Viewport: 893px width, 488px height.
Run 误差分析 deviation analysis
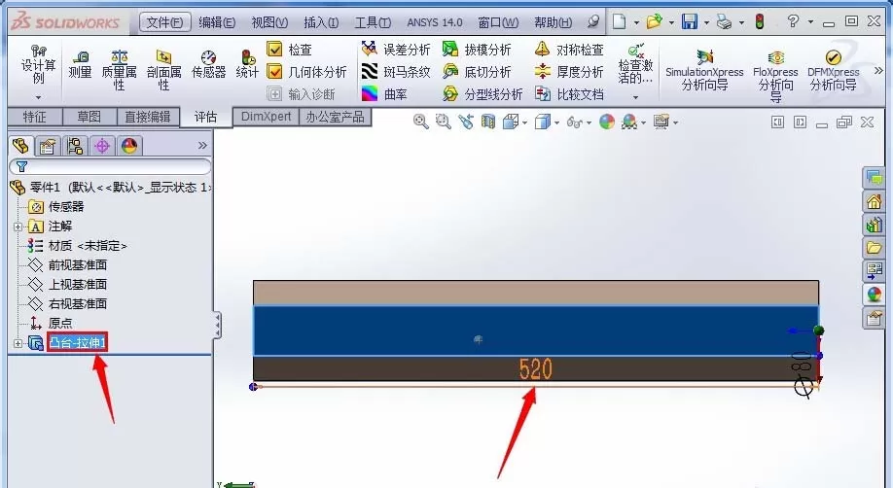tap(396, 50)
